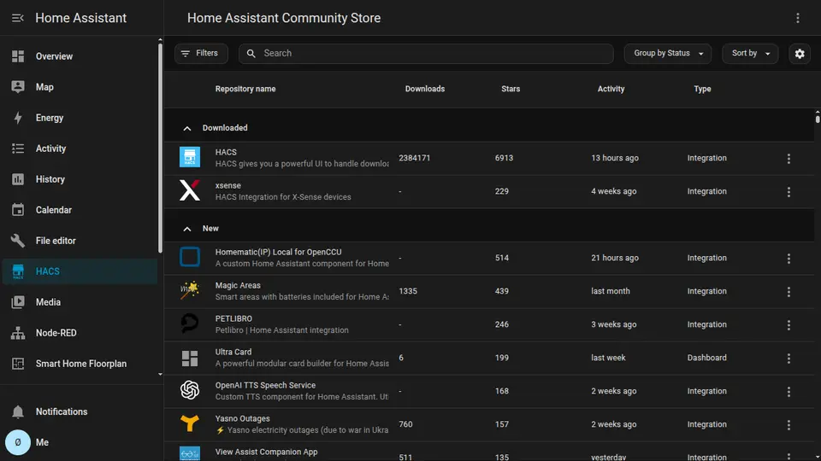Open the Yasno Outages row options menu

click(789, 425)
